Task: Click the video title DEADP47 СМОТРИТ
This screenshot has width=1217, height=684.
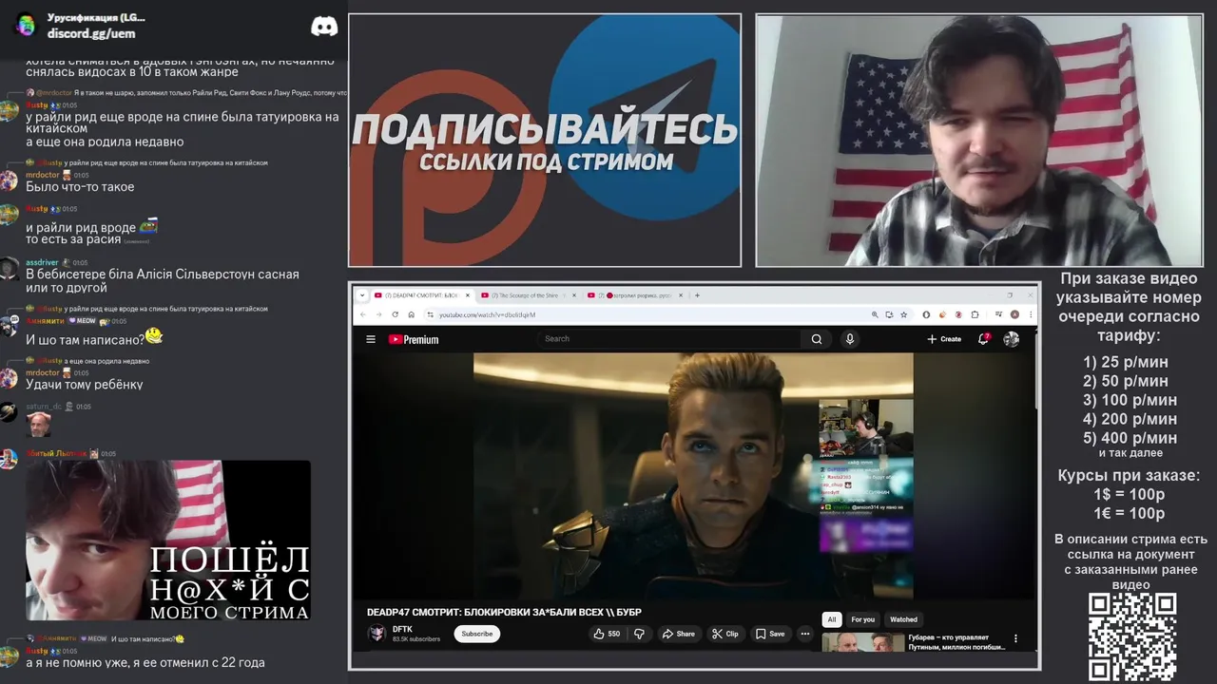Action: (x=504, y=612)
